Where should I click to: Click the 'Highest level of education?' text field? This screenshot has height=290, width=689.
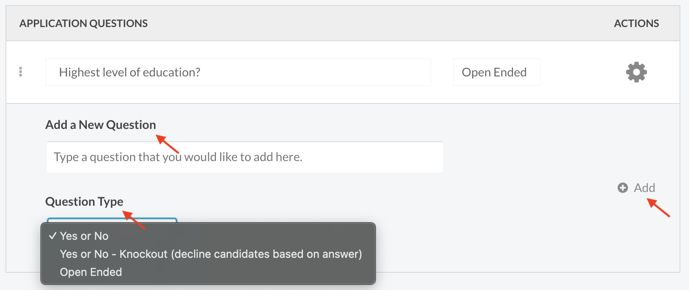[238, 72]
